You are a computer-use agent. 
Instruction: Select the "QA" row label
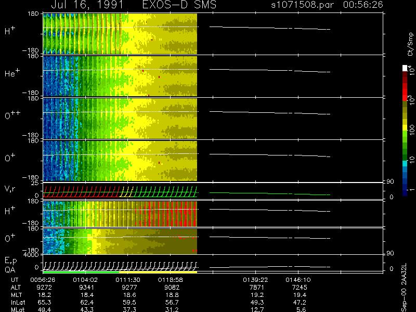tap(10, 269)
